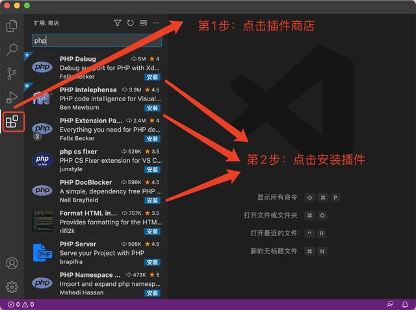The height and width of the screenshot is (310, 416).
Task: Click publisher name Ben Mewburn
Action: coord(79,108)
